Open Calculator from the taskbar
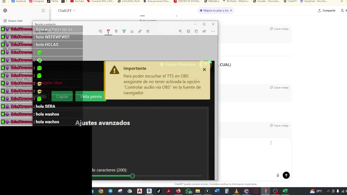 (x=227, y=191)
